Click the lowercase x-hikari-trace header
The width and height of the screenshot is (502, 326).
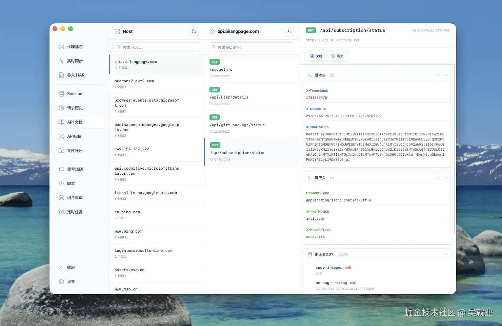pyautogui.click(x=318, y=212)
